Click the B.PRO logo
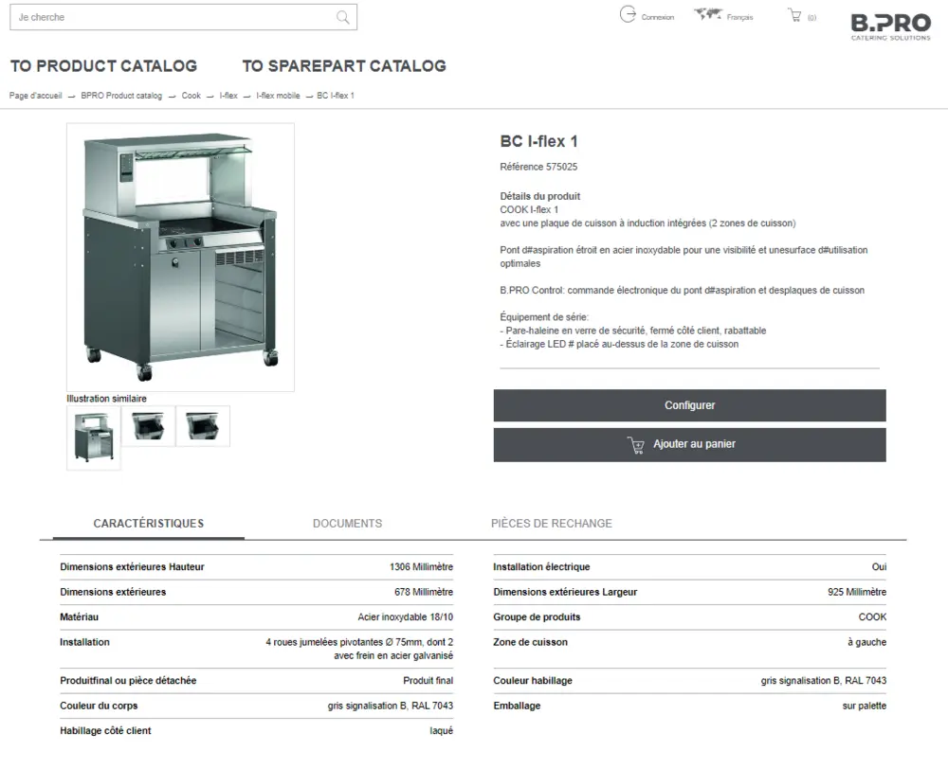This screenshot has width=948, height=769. [889, 26]
